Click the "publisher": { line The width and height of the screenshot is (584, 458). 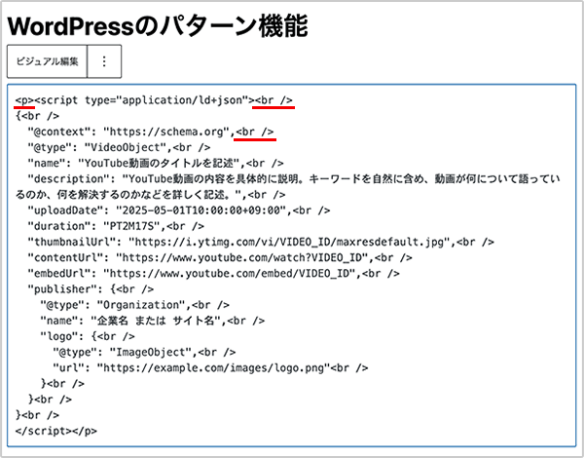point(91,289)
